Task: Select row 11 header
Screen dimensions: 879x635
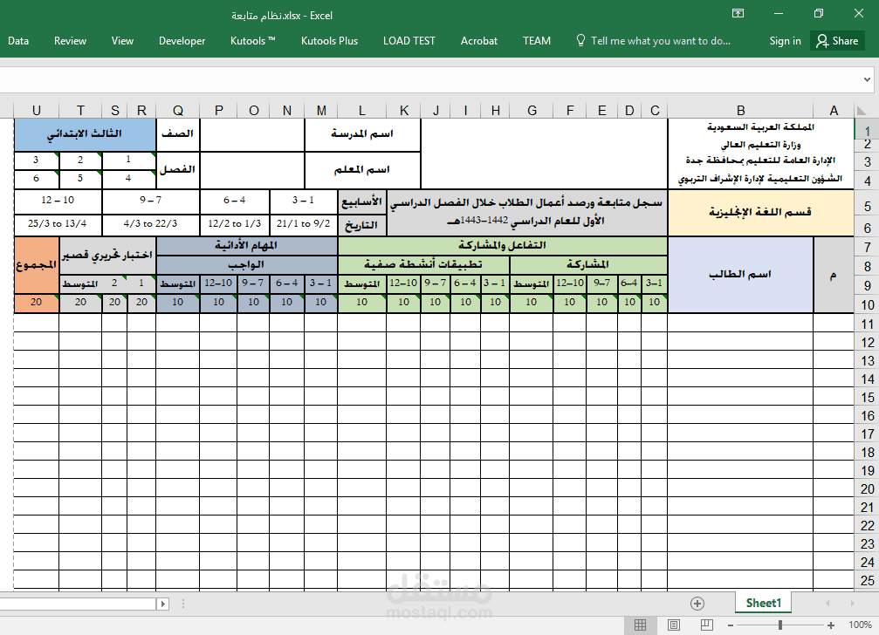Action: click(x=867, y=324)
